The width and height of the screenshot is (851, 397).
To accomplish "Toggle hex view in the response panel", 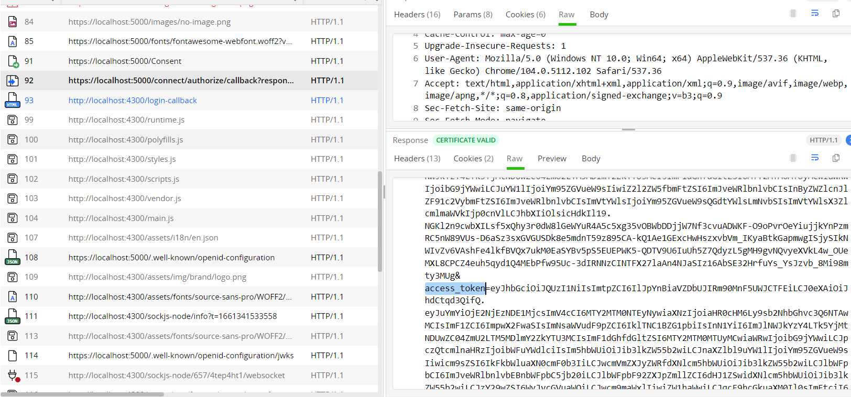I will click(x=793, y=158).
